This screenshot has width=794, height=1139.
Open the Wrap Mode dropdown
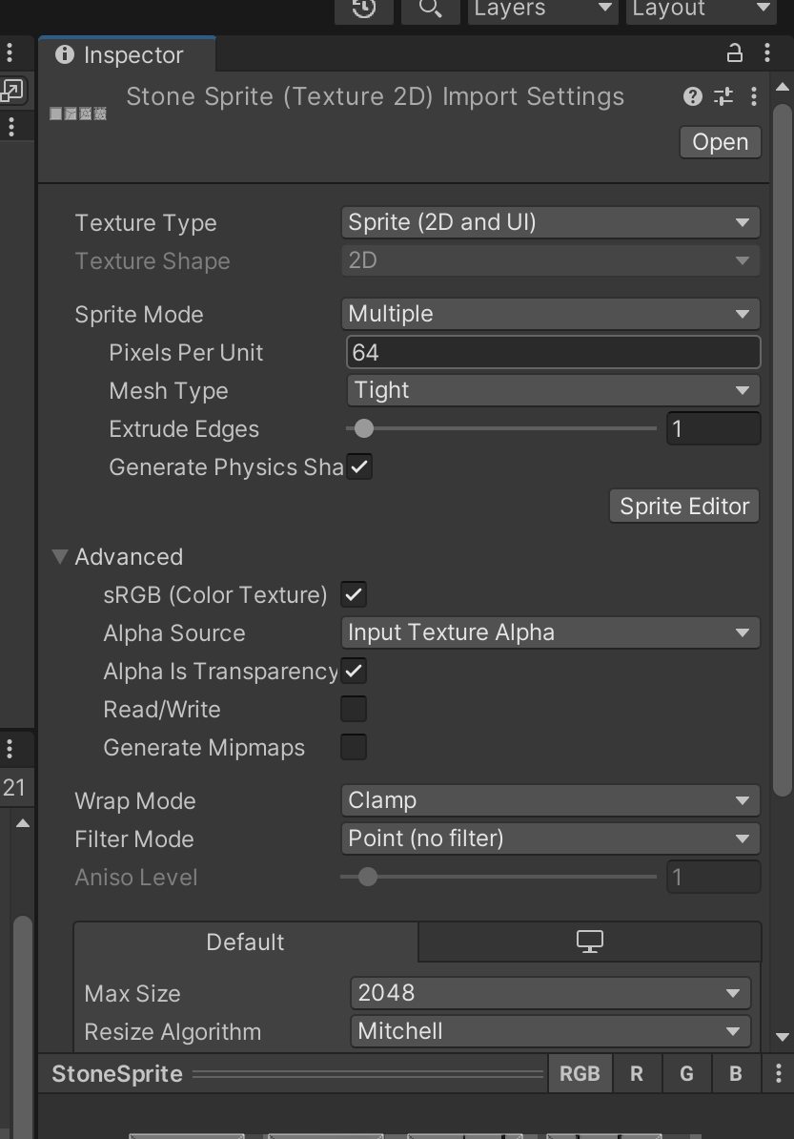[551, 800]
